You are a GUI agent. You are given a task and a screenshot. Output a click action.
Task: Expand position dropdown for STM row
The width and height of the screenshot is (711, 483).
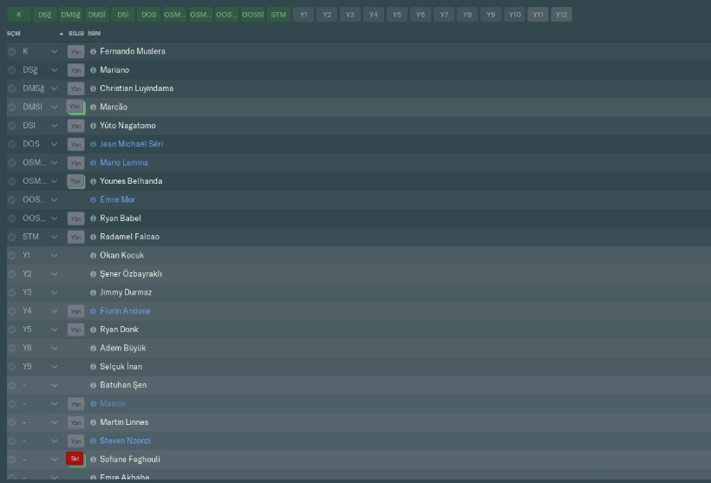(x=54, y=238)
